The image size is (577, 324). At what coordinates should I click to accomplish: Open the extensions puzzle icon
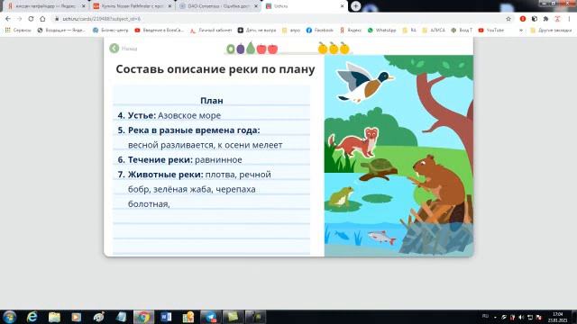[545, 19]
